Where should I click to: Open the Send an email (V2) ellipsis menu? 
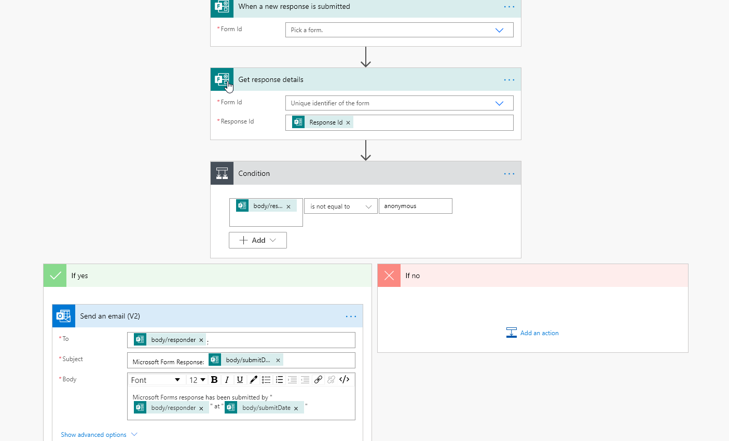coord(351,316)
